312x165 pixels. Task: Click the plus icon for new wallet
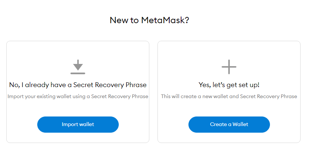229,67
